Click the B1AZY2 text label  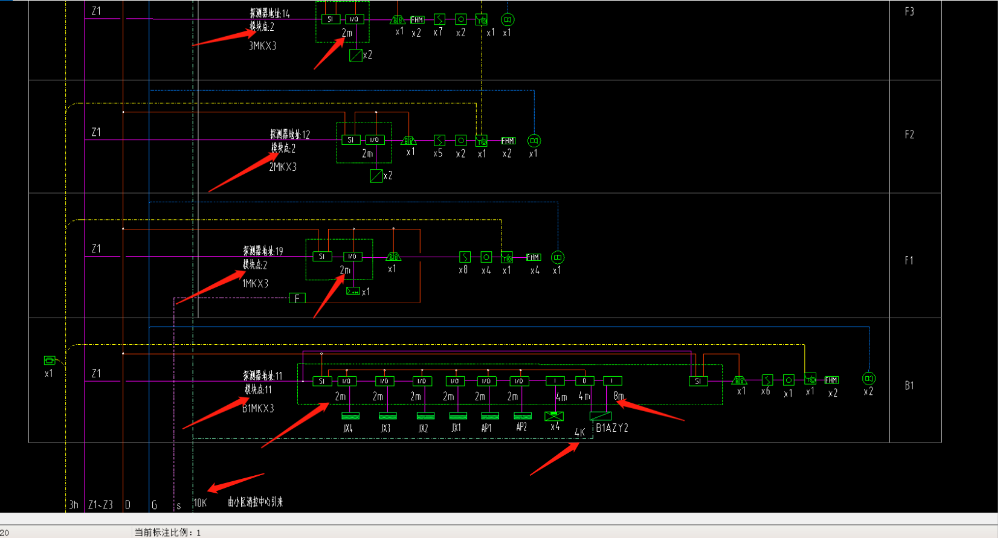tap(612, 428)
